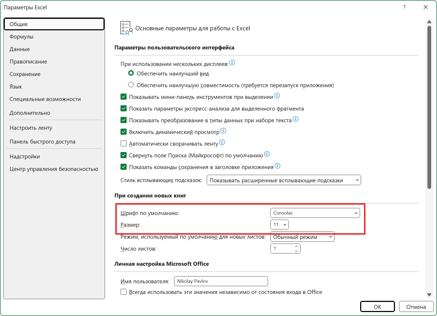Image resolution: width=437 pixels, height=316 pixels.
Task: Select radio button for best compatibility mode
Action: click(x=131, y=85)
